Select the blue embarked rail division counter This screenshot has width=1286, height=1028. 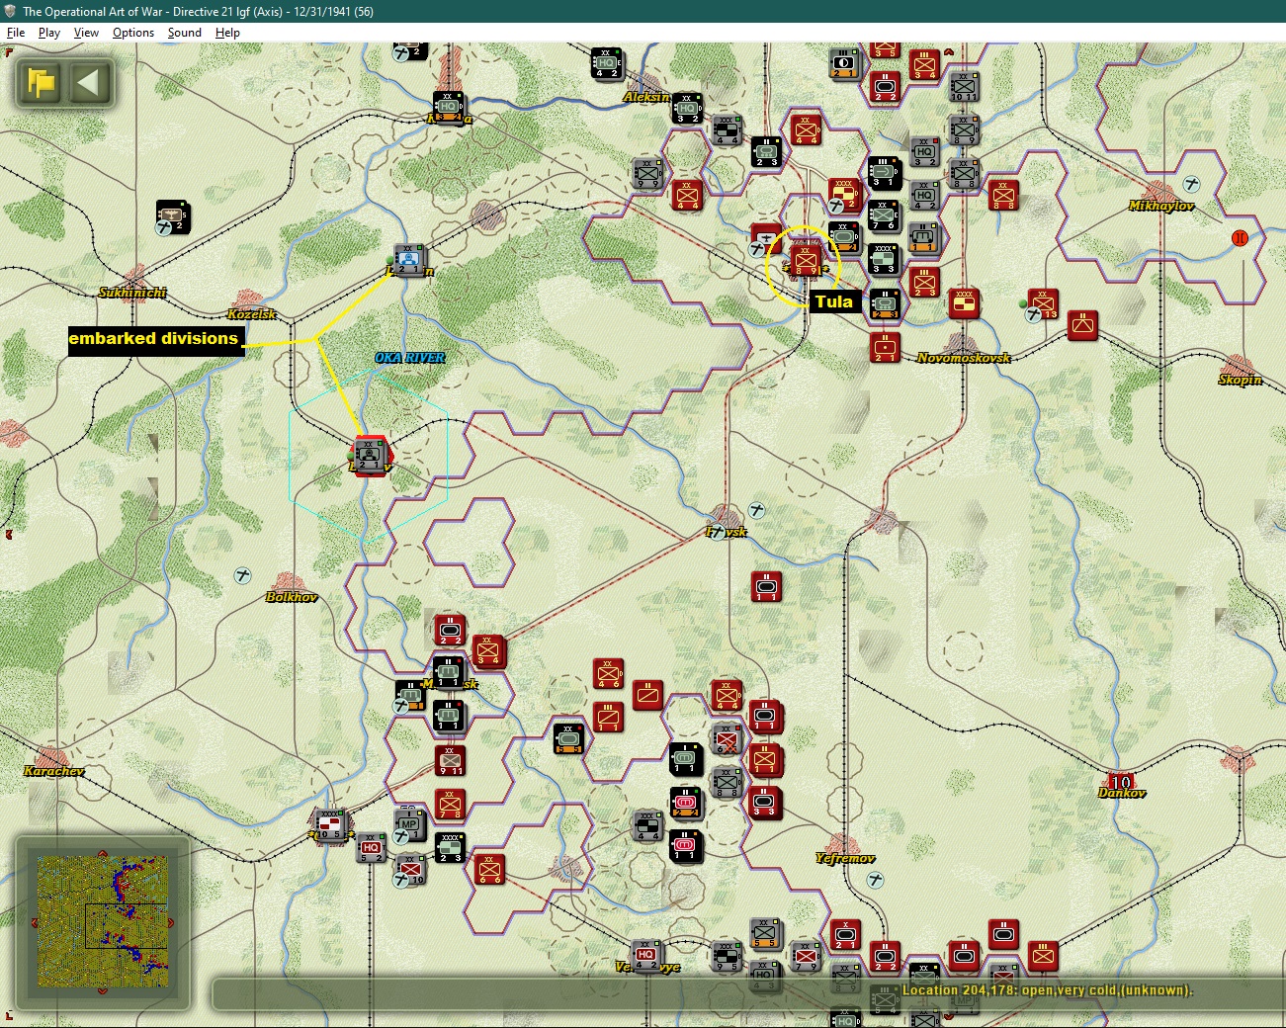click(x=409, y=260)
